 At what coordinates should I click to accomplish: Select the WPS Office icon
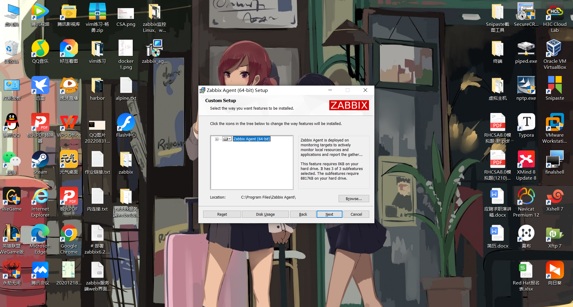click(x=69, y=126)
